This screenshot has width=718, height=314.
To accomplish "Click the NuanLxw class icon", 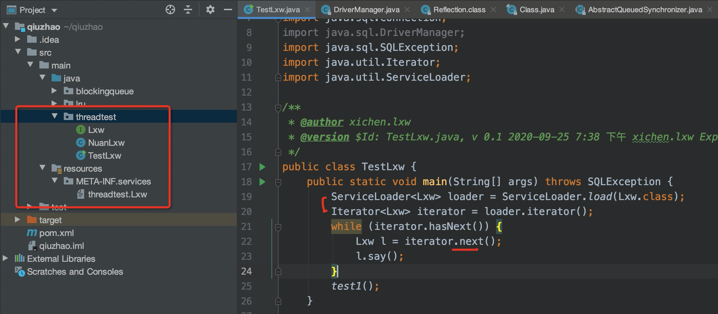I will tap(80, 142).
